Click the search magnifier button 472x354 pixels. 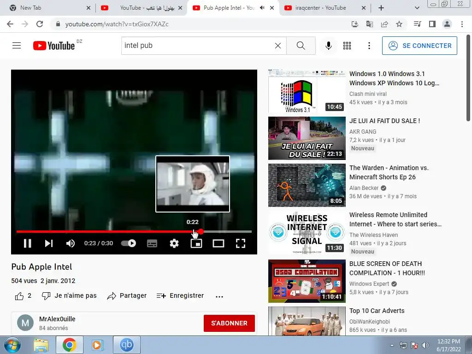click(x=301, y=46)
